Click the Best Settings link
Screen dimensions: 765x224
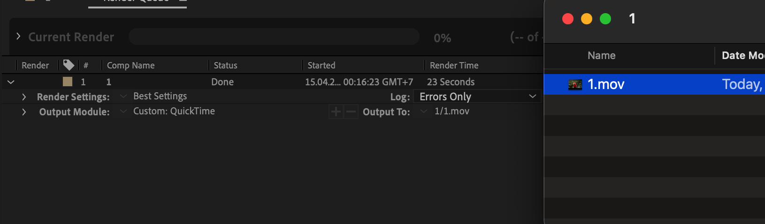(x=160, y=96)
